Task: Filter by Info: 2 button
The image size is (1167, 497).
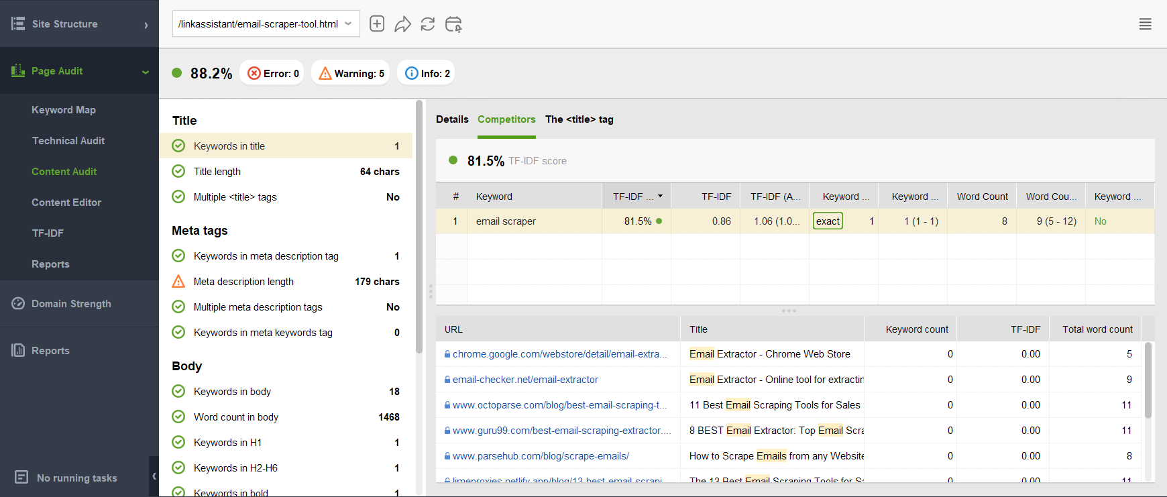Action: [427, 73]
